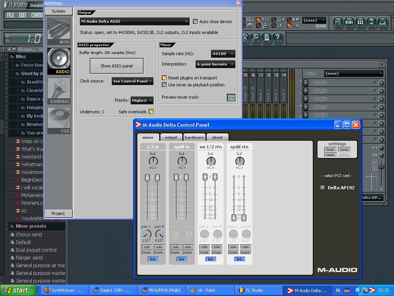Open the Misc folder in browser
Screen dimensions: 394x296
point(21,57)
